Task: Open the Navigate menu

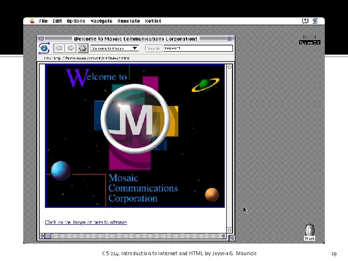Action: [101, 21]
